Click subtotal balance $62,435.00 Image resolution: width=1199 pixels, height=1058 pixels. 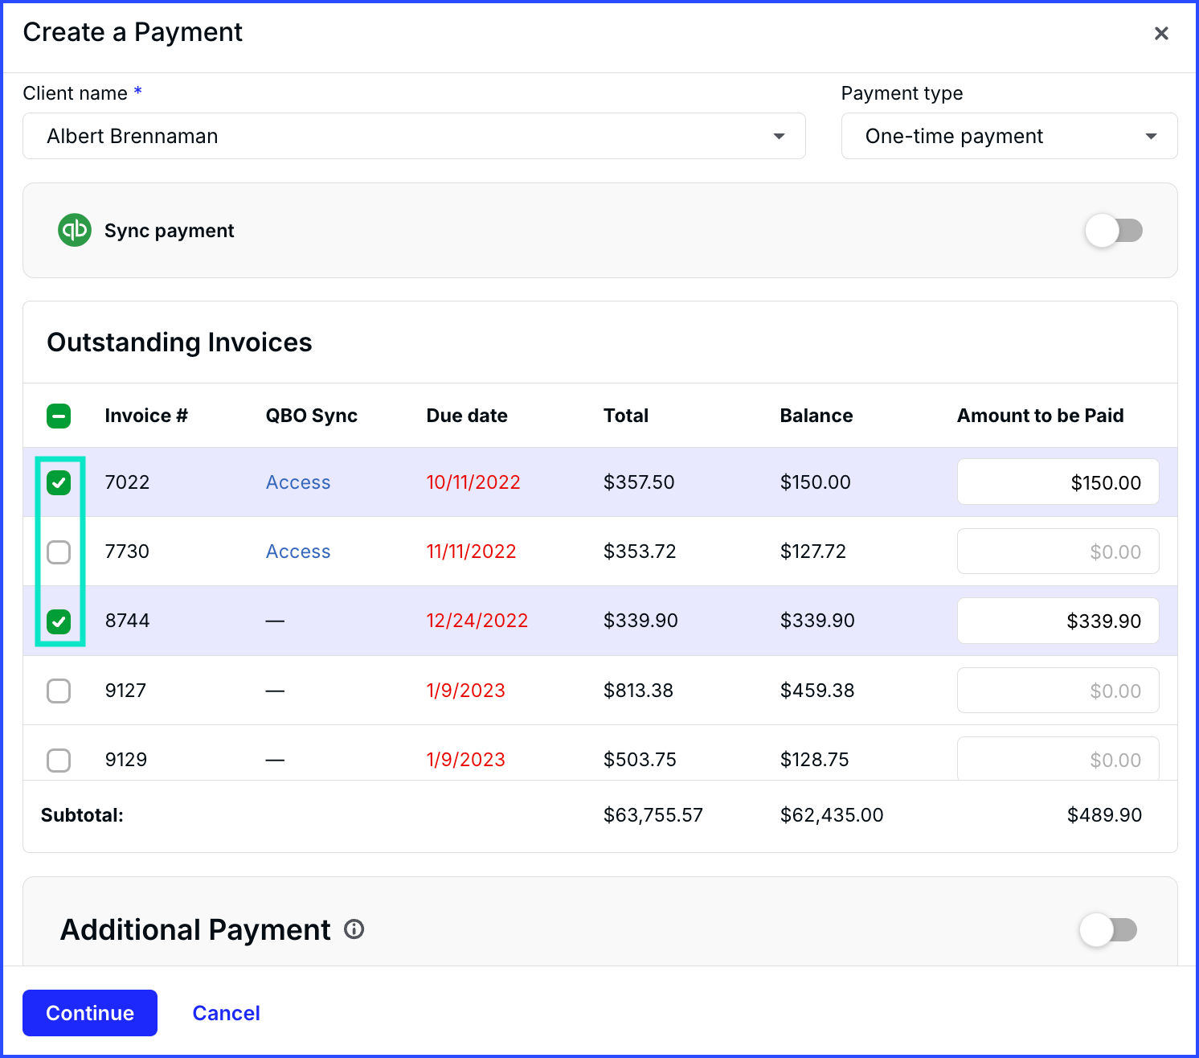832,815
